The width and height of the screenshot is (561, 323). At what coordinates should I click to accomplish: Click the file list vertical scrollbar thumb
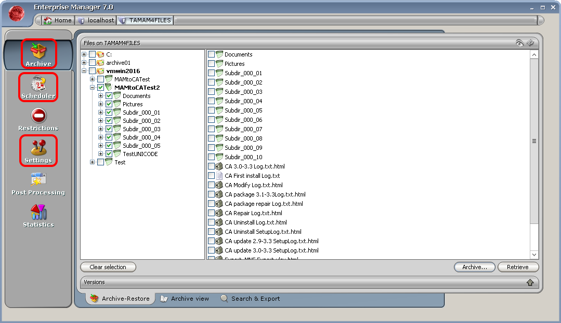coord(534,141)
